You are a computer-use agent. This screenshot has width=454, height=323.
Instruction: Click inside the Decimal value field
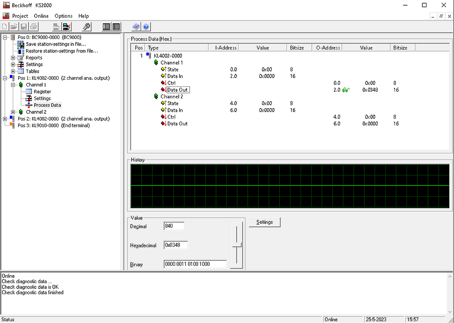coord(173,226)
